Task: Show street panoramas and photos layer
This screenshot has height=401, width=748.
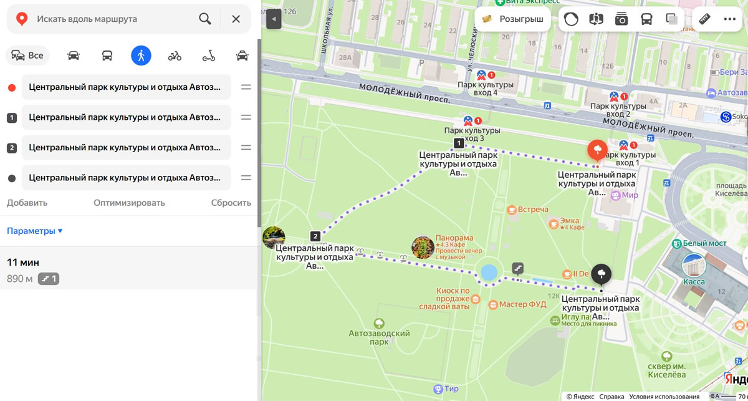Action: tap(621, 19)
